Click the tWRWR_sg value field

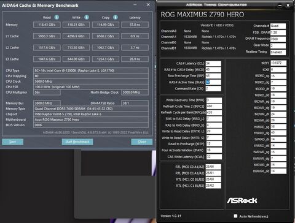click(278, 152)
